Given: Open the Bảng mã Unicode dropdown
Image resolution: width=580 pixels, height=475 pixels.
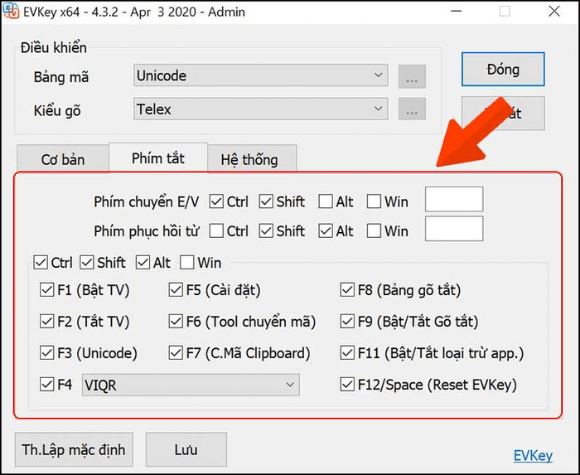Looking at the screenshot, I should (261, 75).
